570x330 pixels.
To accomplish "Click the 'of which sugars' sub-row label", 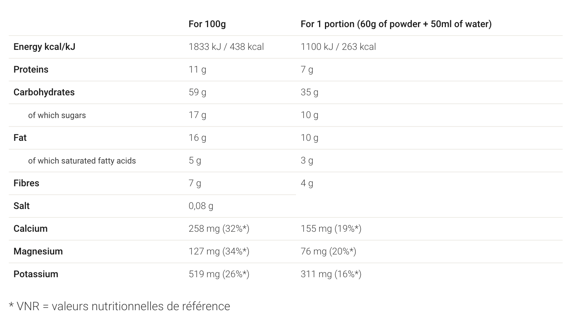I will coord(57,115).
